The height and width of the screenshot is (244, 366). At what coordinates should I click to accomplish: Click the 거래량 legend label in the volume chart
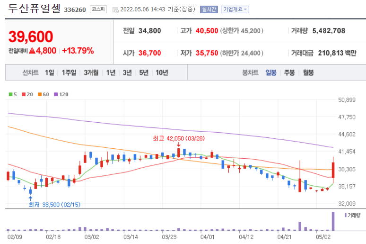(354, 215)
